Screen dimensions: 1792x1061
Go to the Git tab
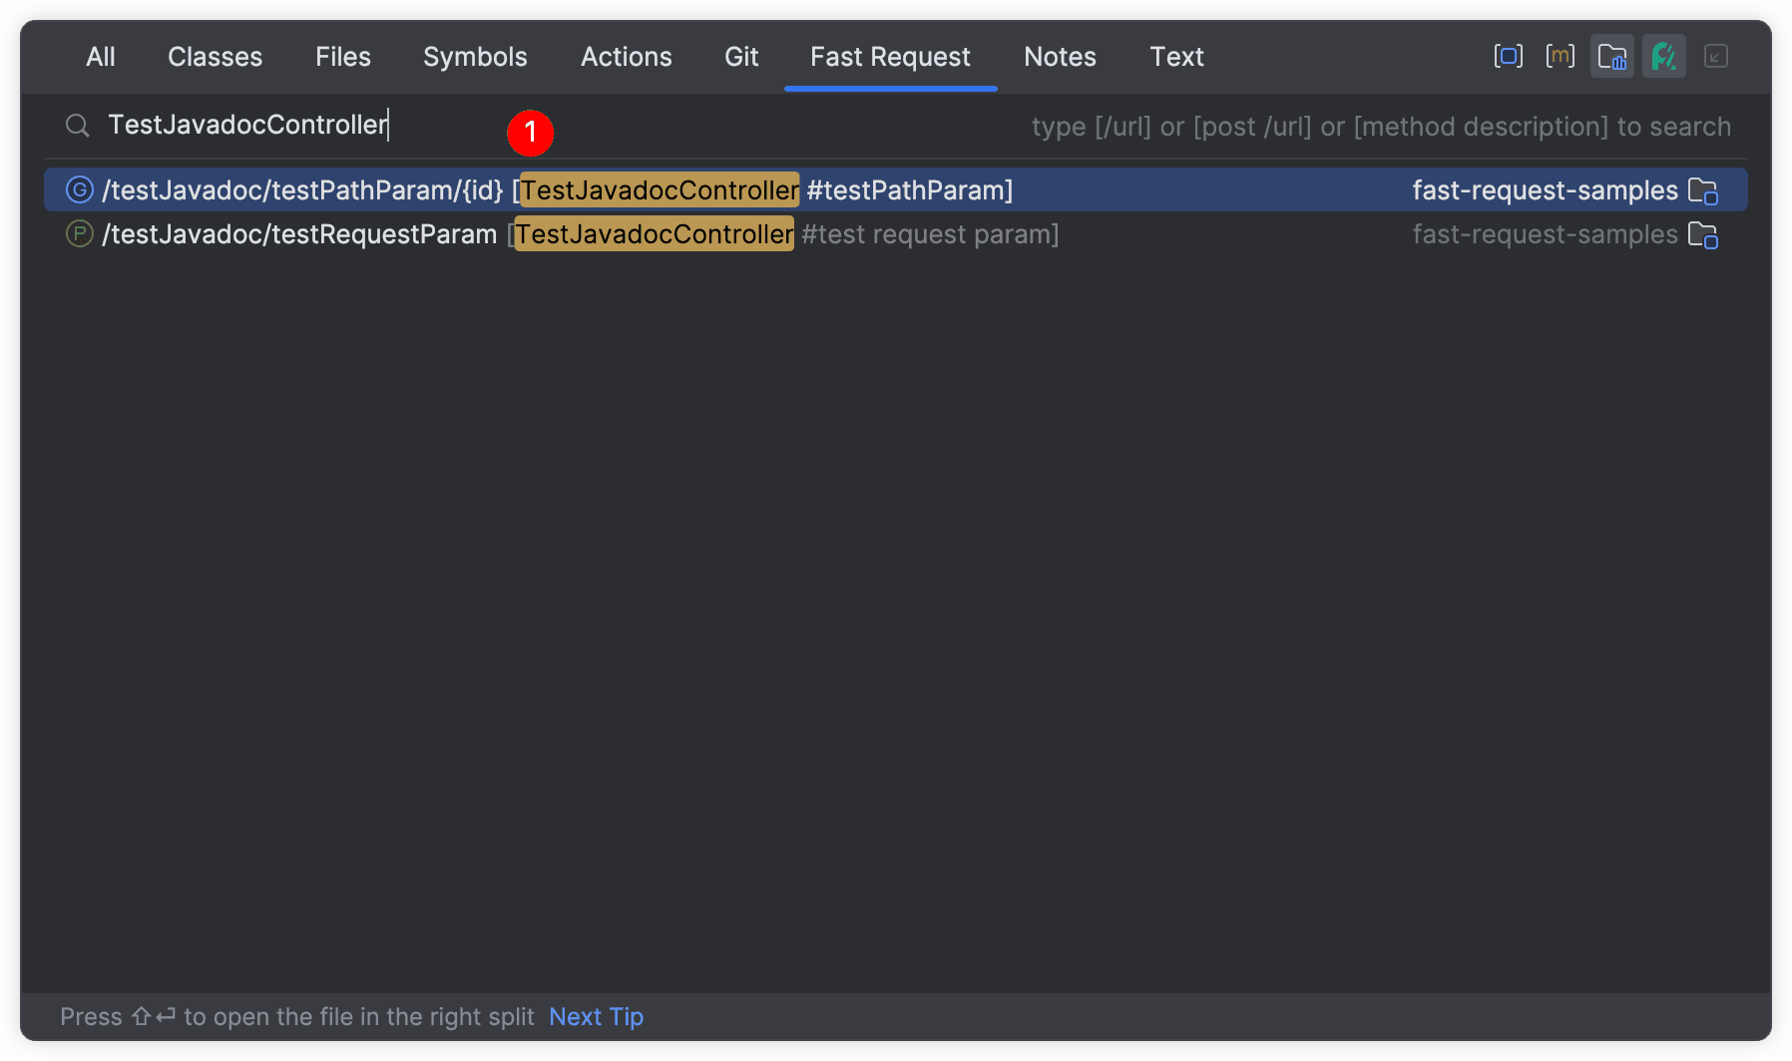tap(741, 57)
